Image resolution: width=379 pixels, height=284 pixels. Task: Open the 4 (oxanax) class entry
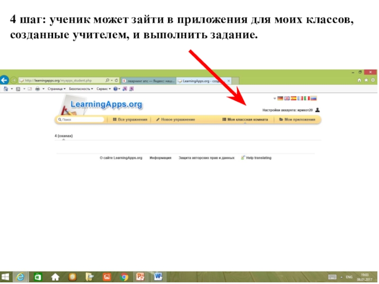63,136
